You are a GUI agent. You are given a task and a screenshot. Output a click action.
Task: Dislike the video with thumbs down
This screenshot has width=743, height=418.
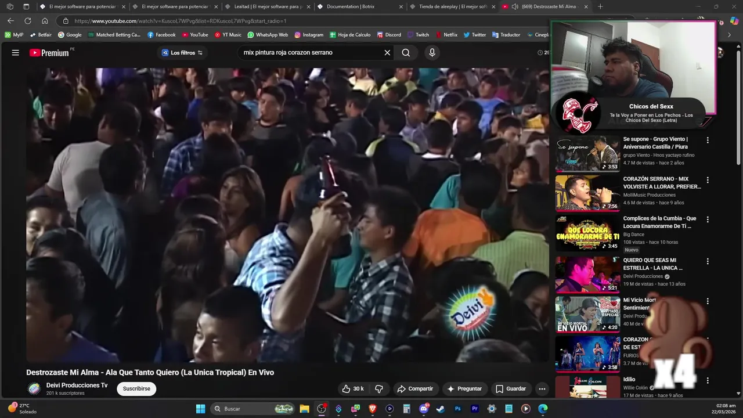point(379,388)
